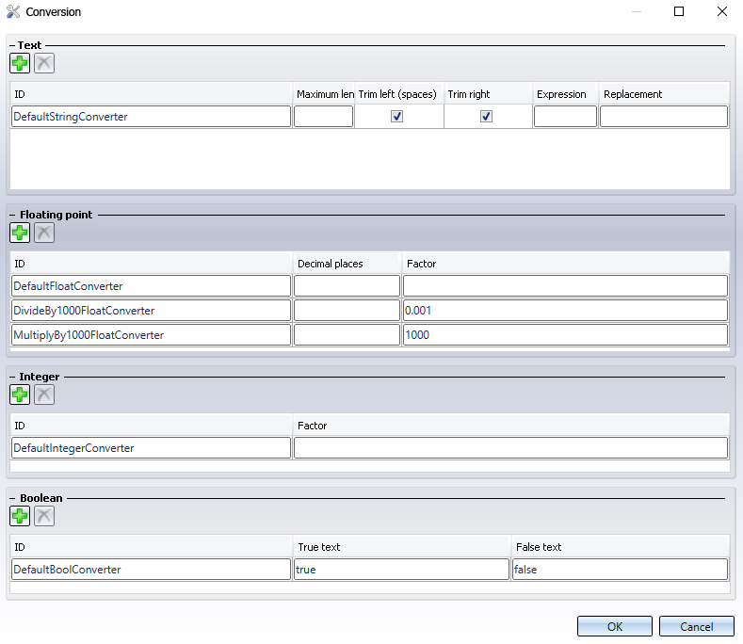Click delete icon in Integer section
This screenshot has height=644, width=743.
point(44,394)
